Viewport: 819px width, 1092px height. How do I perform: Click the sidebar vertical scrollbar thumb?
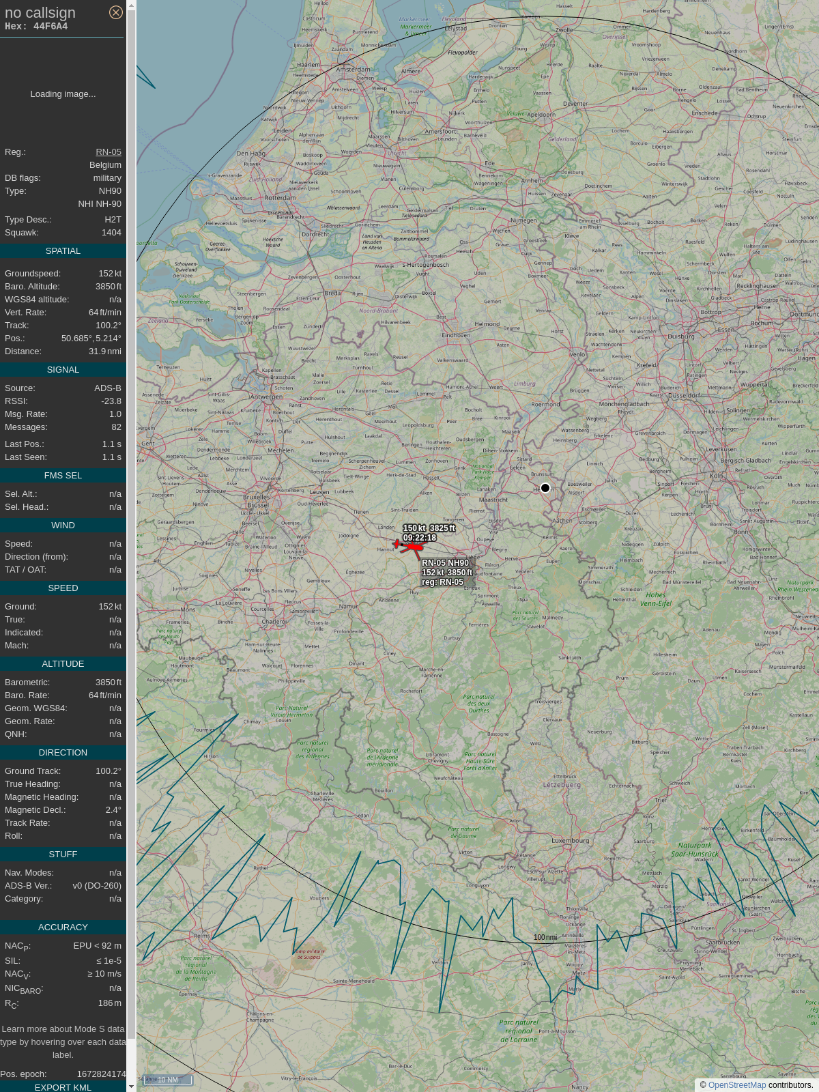pos(131,519)
